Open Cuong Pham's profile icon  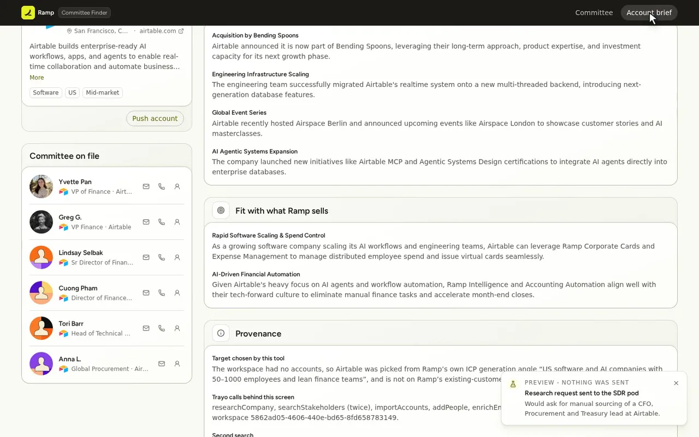click(x=177, y=293)
